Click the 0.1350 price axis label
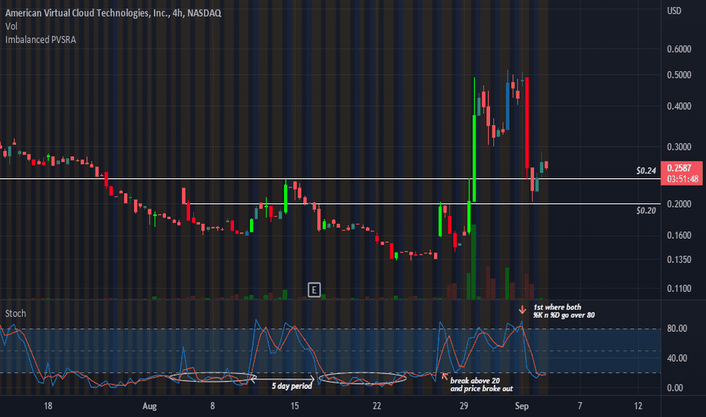706x417 pixels. coord(679,259)
